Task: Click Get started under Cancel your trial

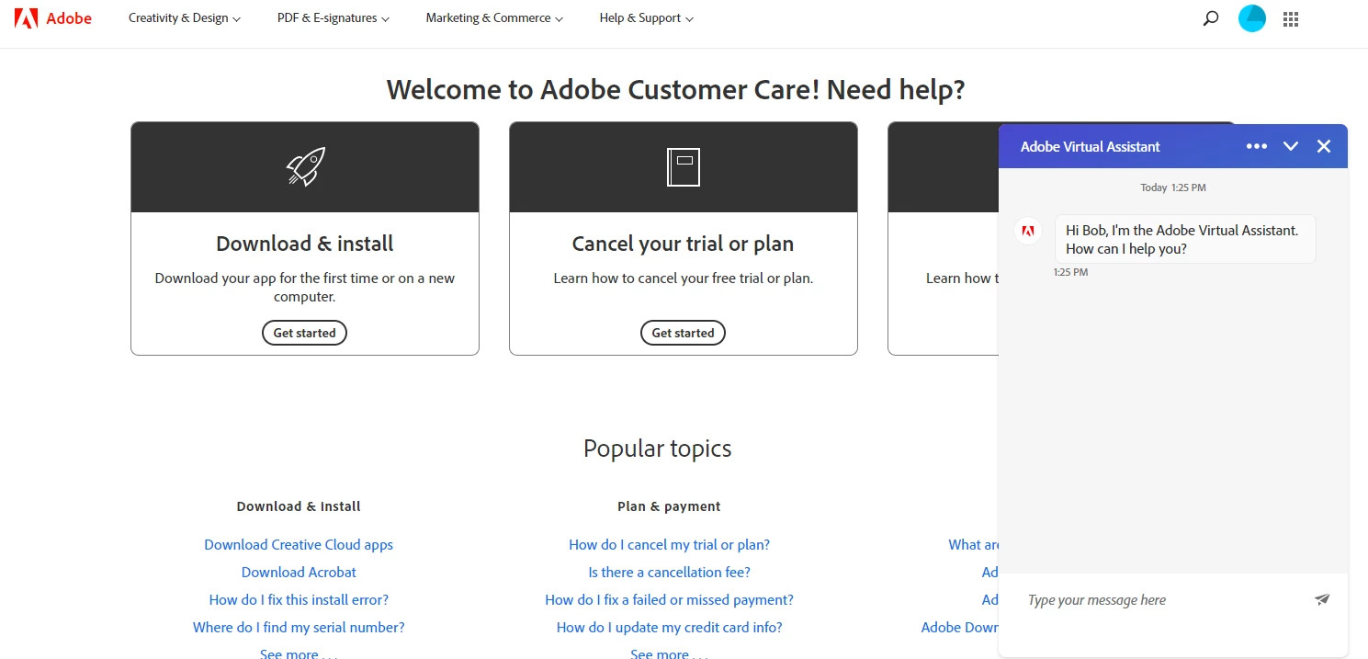Action: [683, 333]
